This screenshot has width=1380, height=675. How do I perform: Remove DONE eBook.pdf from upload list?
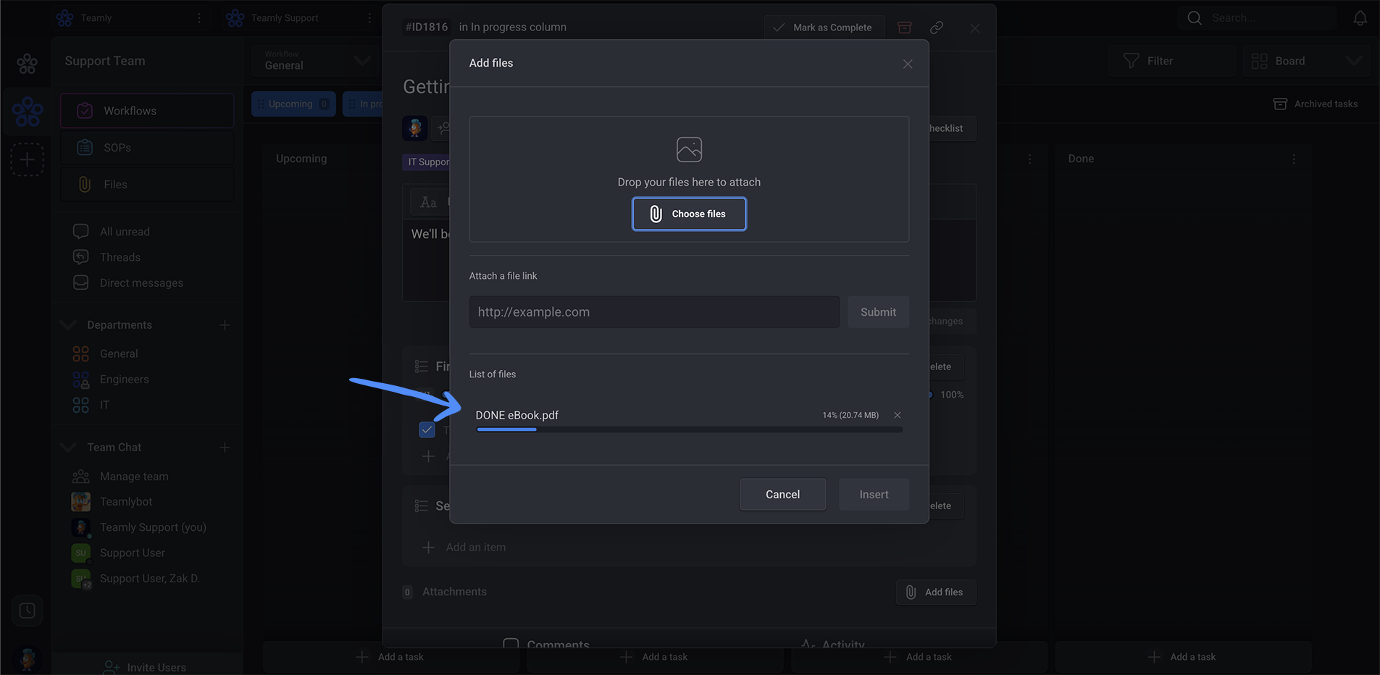pos(898,415)
